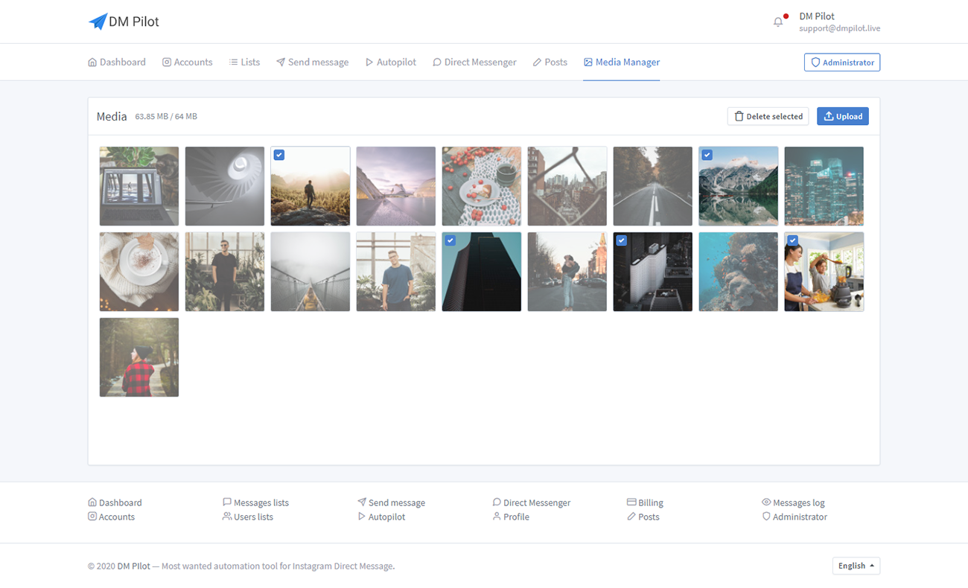Select the red plaid shirt forest thumbnail
Image resolution: width=968 pixels, height=588 pixels.
tap(139, 357)
